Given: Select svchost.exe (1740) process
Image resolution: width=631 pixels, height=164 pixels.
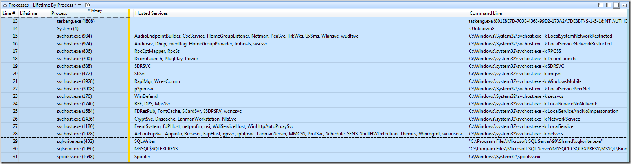Looking at the screenshot, I should click(75, 104).
